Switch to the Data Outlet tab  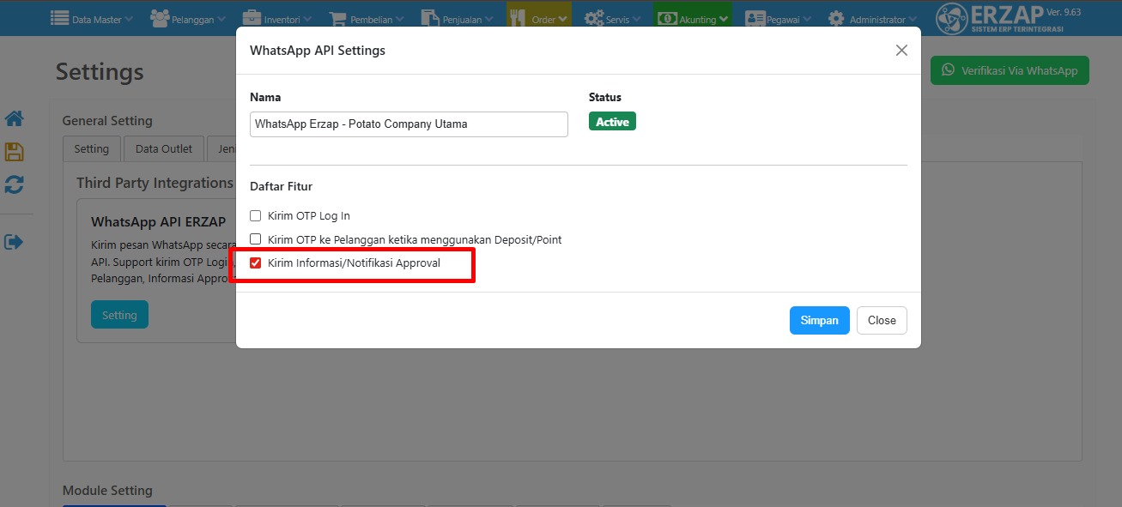[x=164, y=148]
